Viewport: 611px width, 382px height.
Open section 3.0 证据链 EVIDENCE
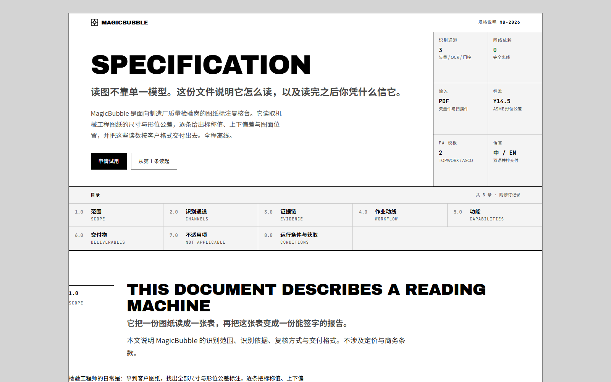point(305,215)
